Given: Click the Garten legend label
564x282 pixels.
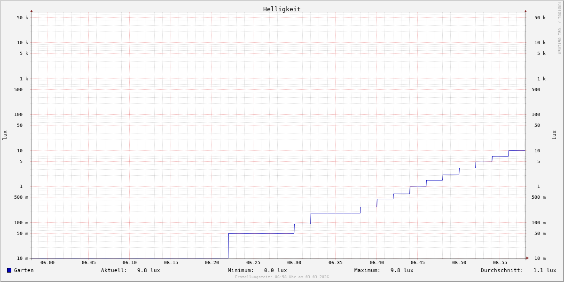Looking at the screenshot, I should click(x=23, y=270).
